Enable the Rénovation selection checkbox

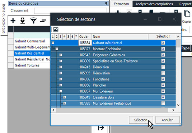[163, 73]
